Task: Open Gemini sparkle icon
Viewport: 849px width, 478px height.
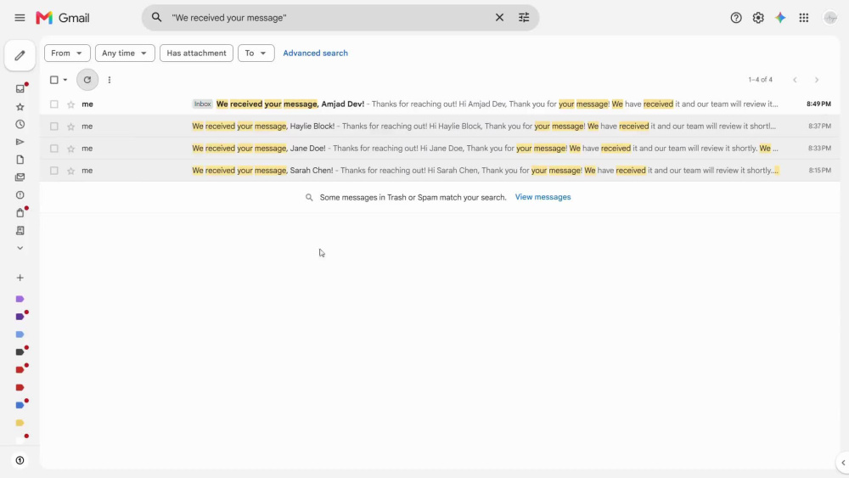Action: pos(780,18)
